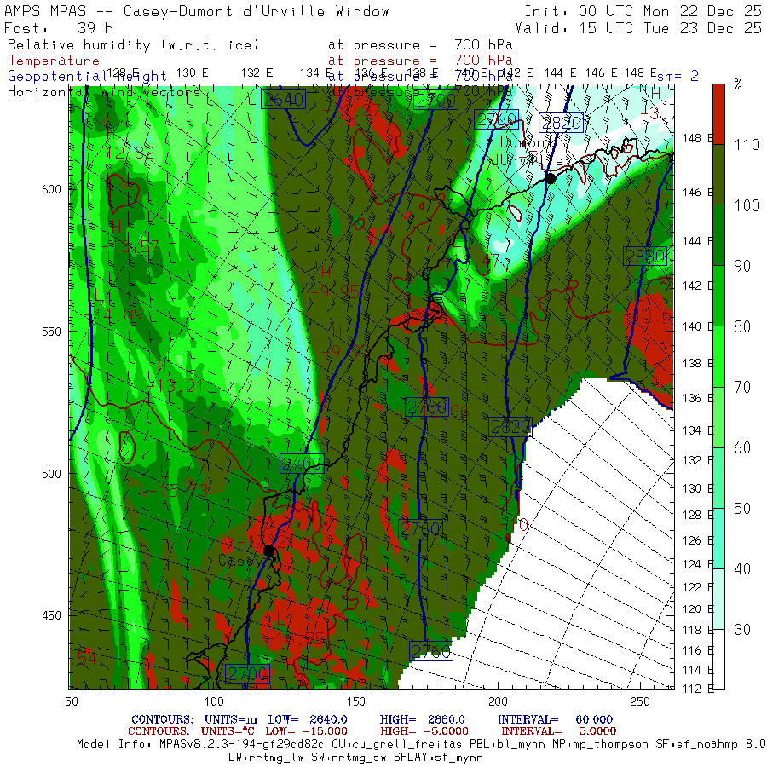The image size is (767, 767).
Task: Click the white below-30% color bar segment
Action: point(718,660)
